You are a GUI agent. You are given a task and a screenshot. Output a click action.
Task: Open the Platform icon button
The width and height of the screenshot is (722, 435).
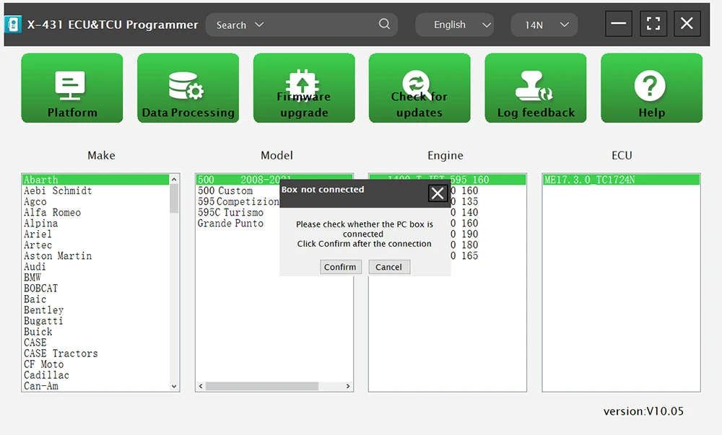click(x=72, y=88)
